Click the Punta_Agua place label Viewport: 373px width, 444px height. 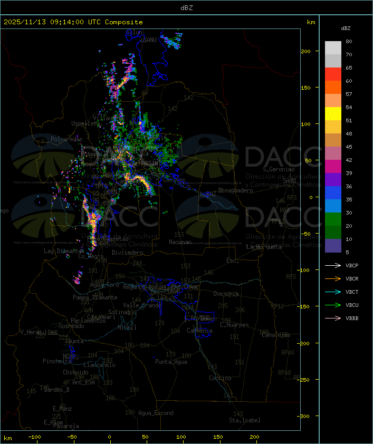[171, 362]
